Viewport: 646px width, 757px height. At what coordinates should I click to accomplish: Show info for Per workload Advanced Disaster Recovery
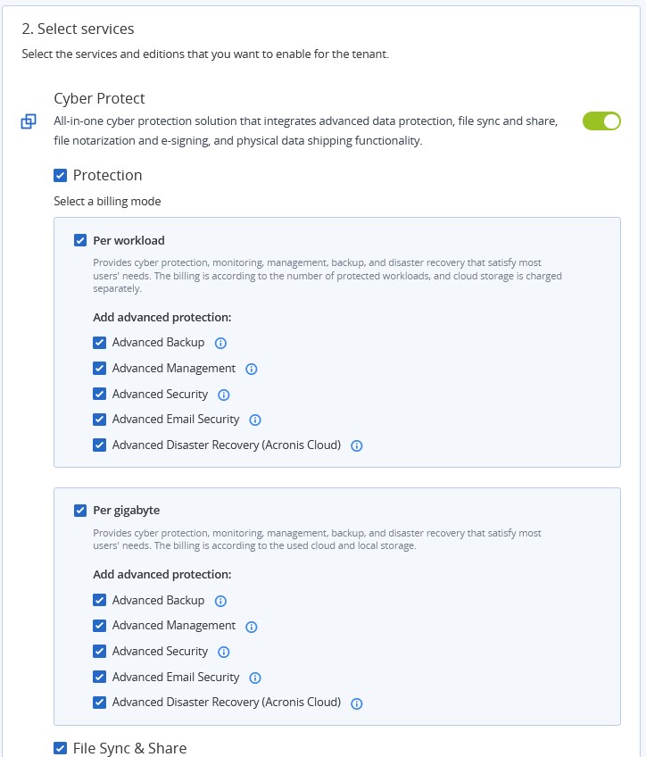[357, 445]
